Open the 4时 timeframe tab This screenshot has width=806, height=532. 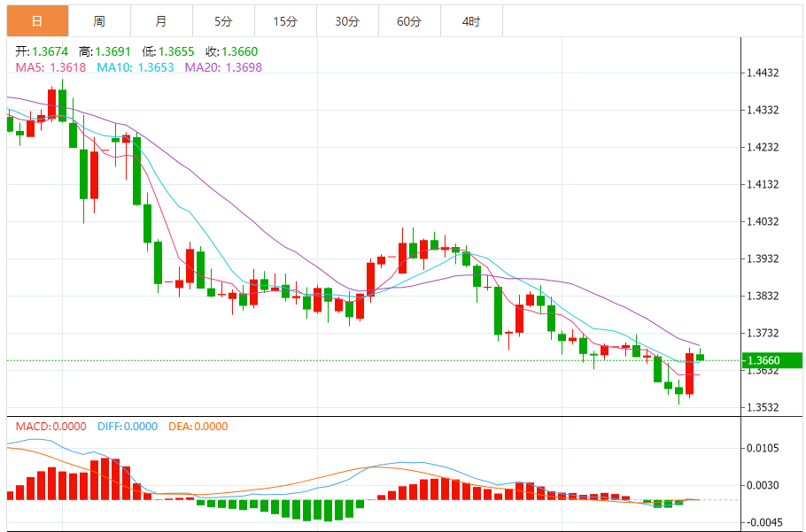point(471,21)
